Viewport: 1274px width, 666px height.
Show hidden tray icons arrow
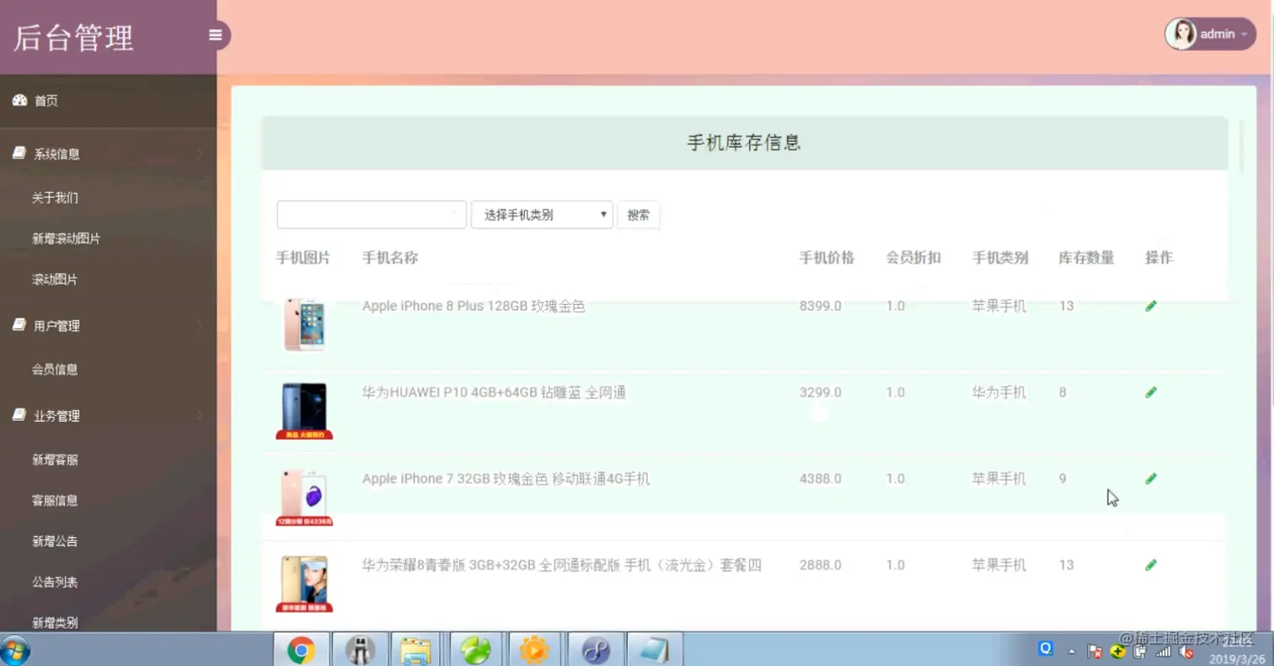pyautogui.click(x=1073, y=652)
